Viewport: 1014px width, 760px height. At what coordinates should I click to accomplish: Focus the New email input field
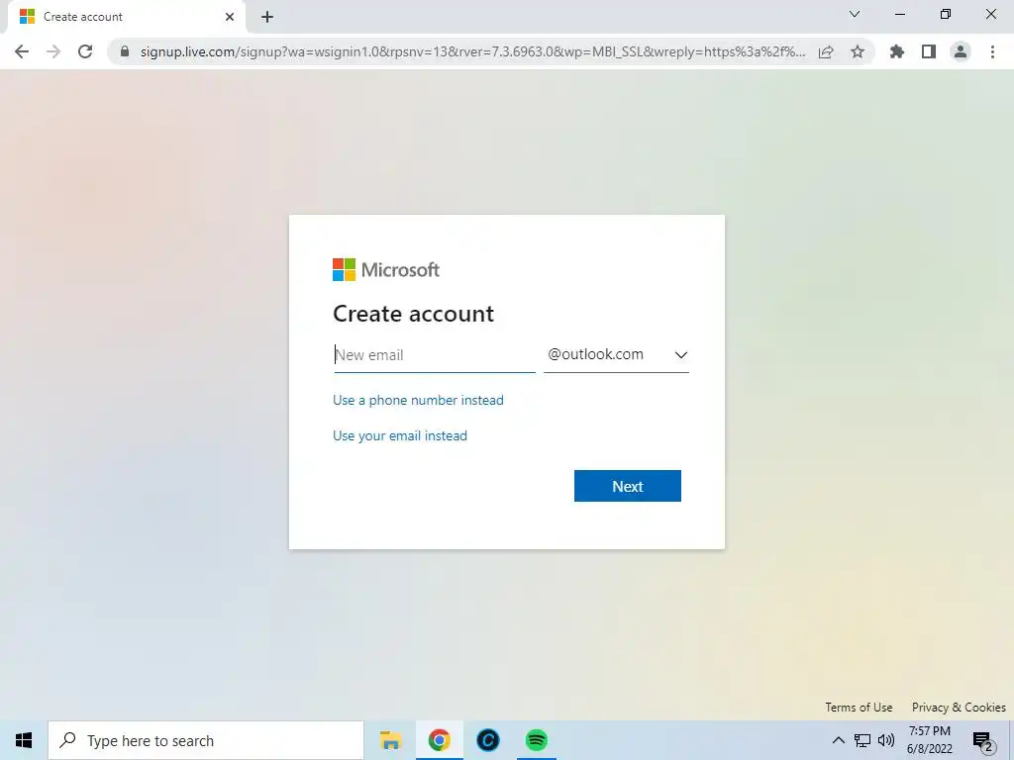(435, 355)
